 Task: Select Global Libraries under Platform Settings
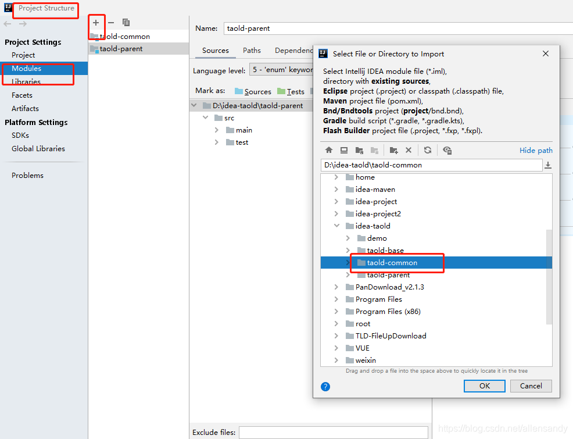point(38,149)
